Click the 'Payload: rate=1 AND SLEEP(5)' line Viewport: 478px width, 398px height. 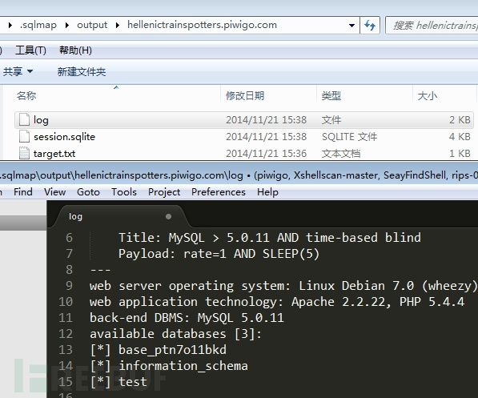[219, 254]
